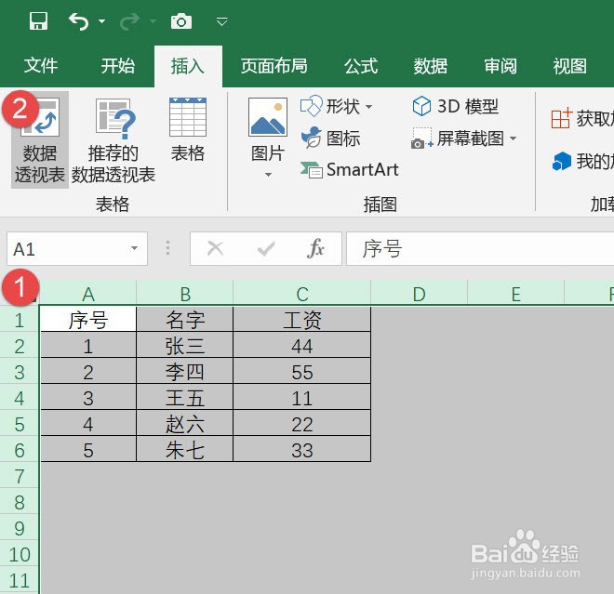
Task: Select the 插入 ribbon tab
Action: click(188, 66)
